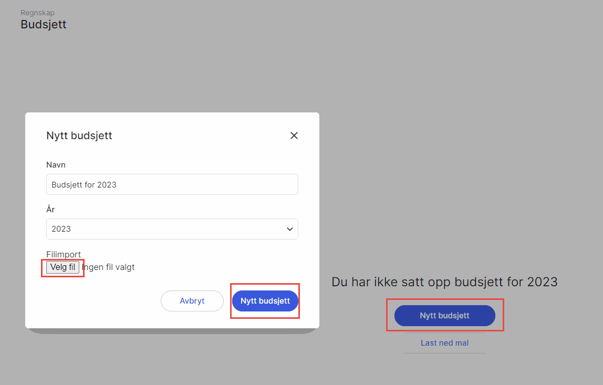The image size is (603, 385).
Task: Click the År field label
Action: pyautogui.click(x=50, y=209)
